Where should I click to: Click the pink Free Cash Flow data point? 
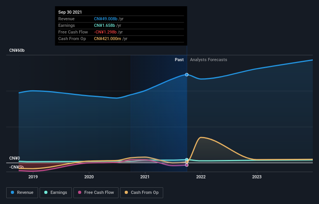coord(187,165)
